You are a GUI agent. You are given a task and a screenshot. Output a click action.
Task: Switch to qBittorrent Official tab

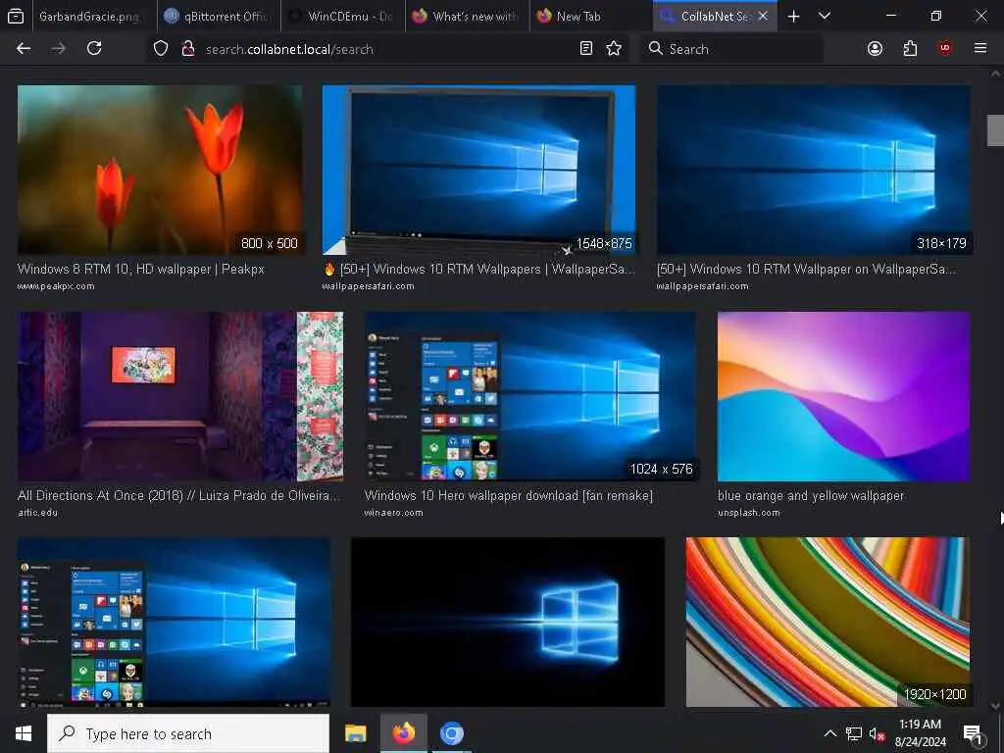pyautogui.click(x=219, y=17)
